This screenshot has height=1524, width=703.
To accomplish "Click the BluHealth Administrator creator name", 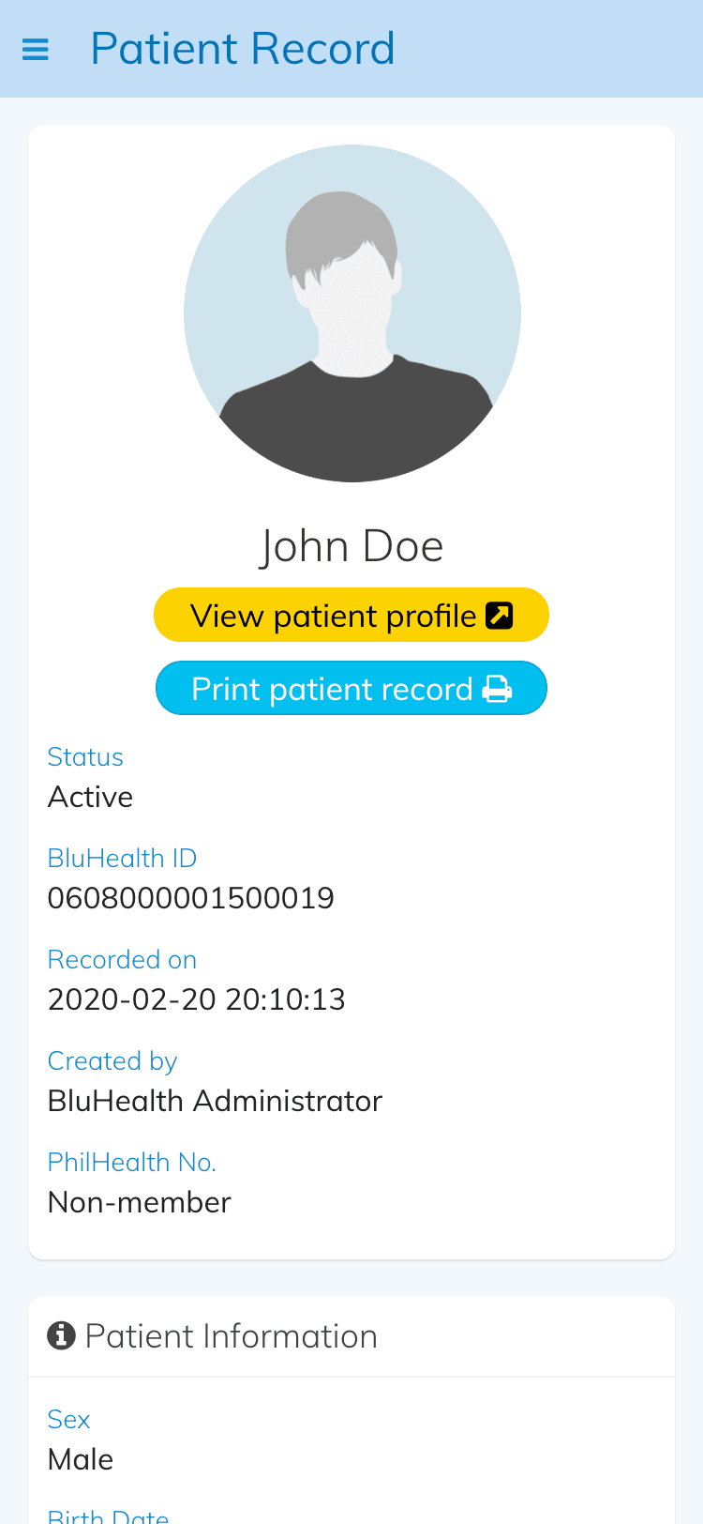I will [215, 1101].
